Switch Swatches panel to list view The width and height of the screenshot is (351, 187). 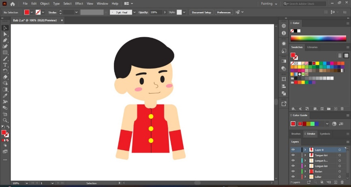click(x=340, y=55)
